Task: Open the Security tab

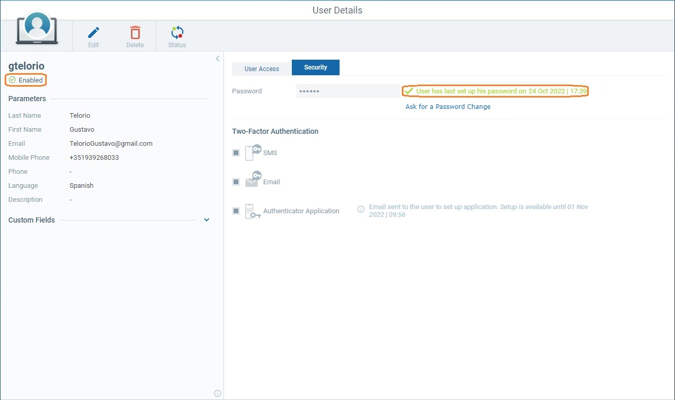Action: (x=315, y=67)
